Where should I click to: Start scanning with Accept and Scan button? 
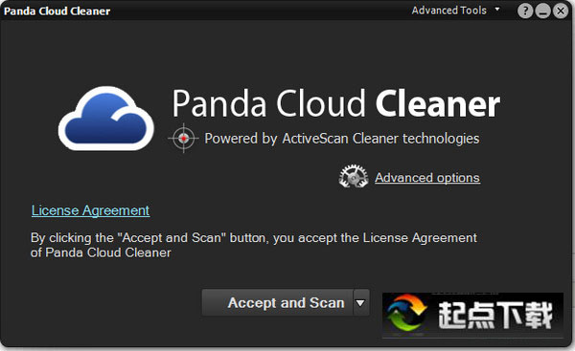(278, 302)
